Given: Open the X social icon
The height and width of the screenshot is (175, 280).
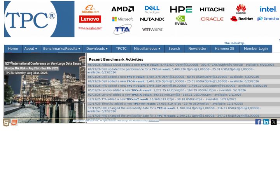Looking at the screenshot, I should point(274,122).
